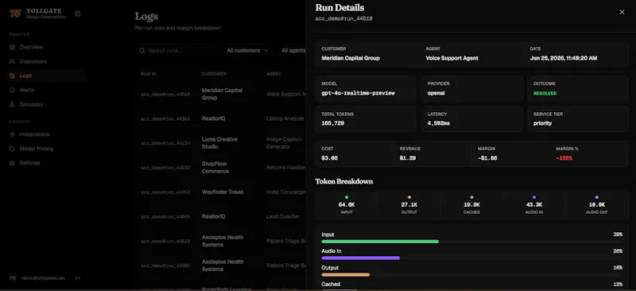The height and width of the screenshot is (291, 636).
Task: Focus the Search runs input field
Action: 177,51
